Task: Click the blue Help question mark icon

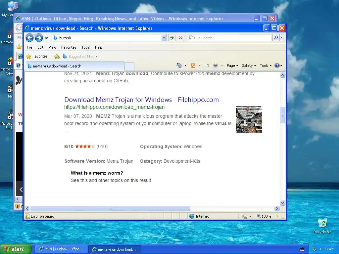Action: [x=277, y=65]
